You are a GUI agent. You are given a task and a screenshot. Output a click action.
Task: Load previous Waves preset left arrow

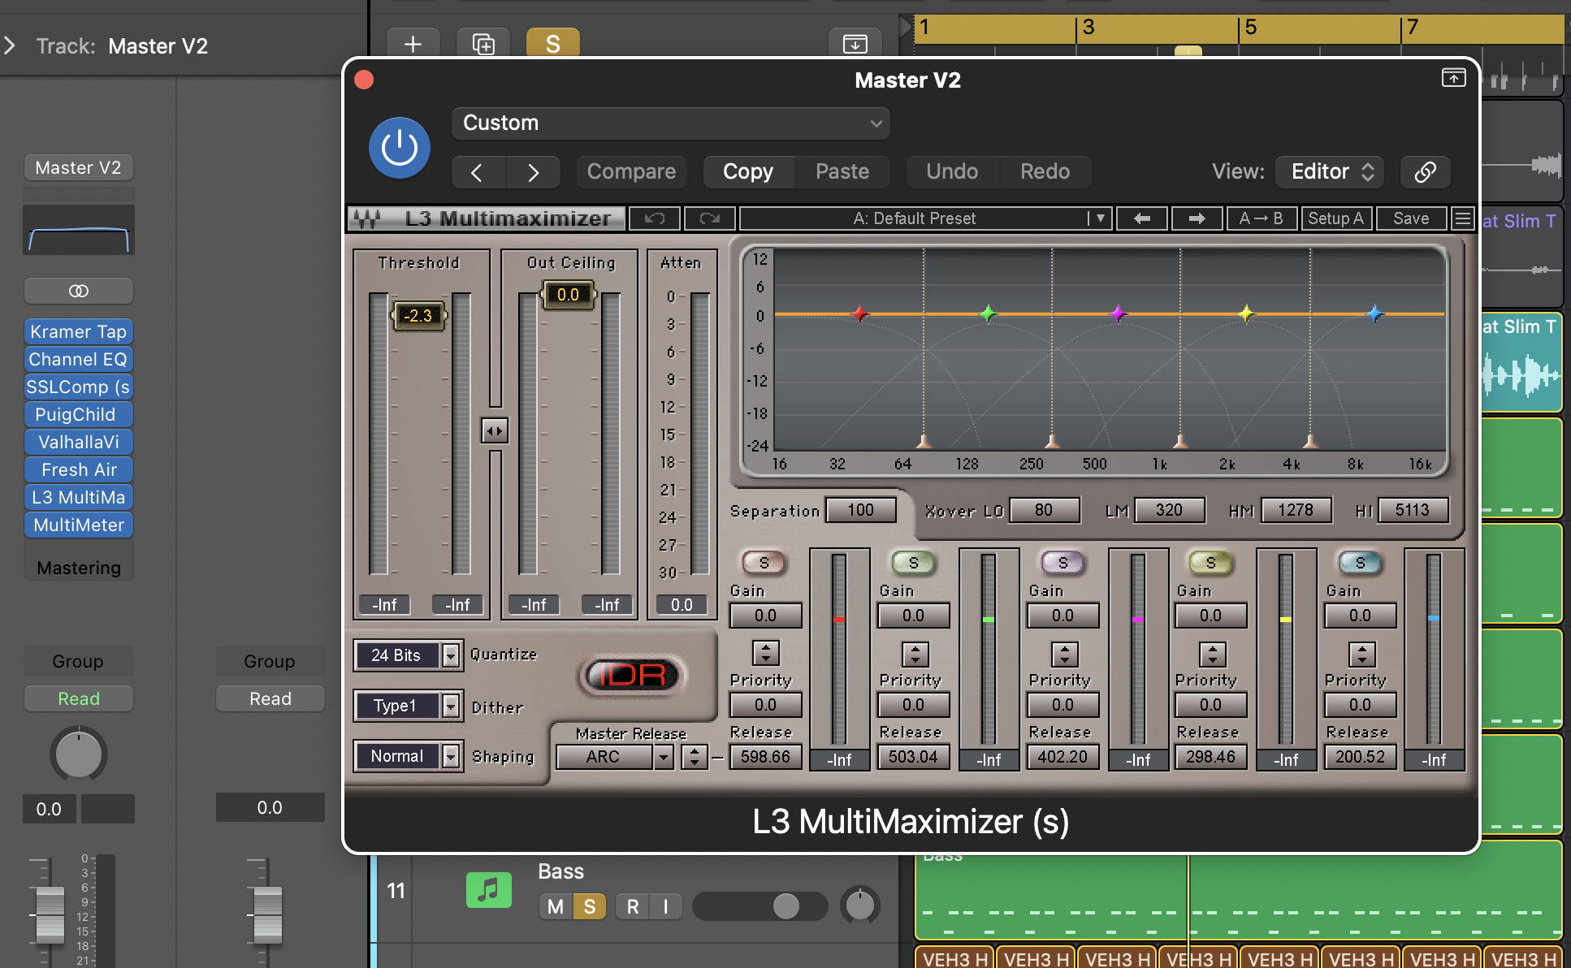pos(1142,218)
